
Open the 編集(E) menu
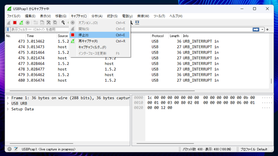point(30,16)
